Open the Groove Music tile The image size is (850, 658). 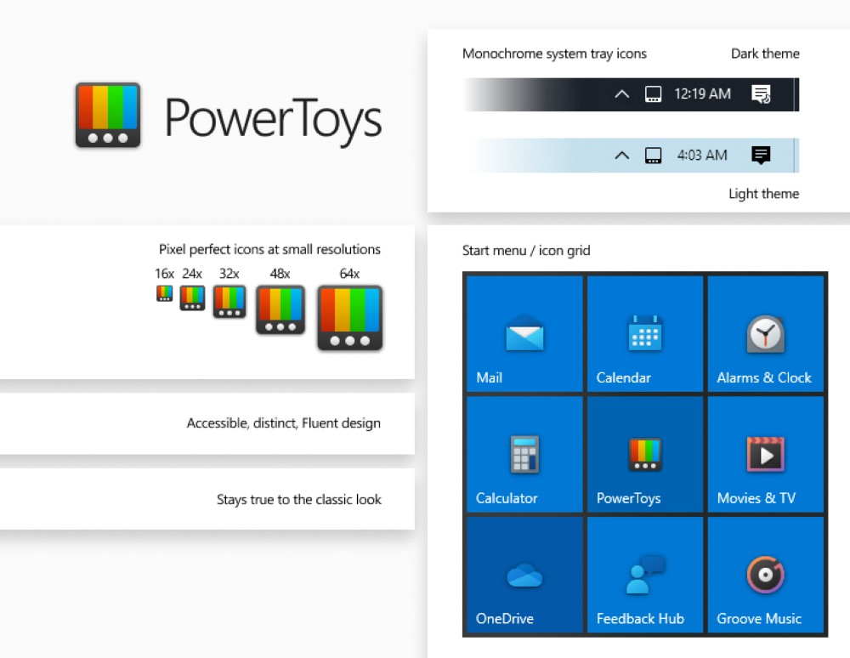766,575
